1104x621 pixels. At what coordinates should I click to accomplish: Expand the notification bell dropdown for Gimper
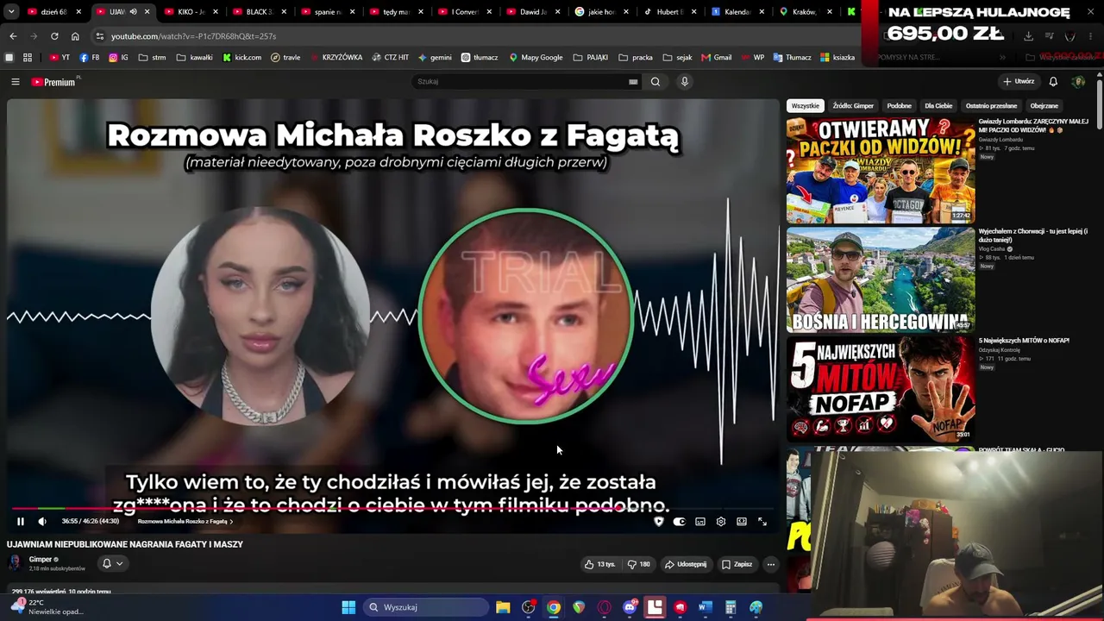tap(112, 563)
